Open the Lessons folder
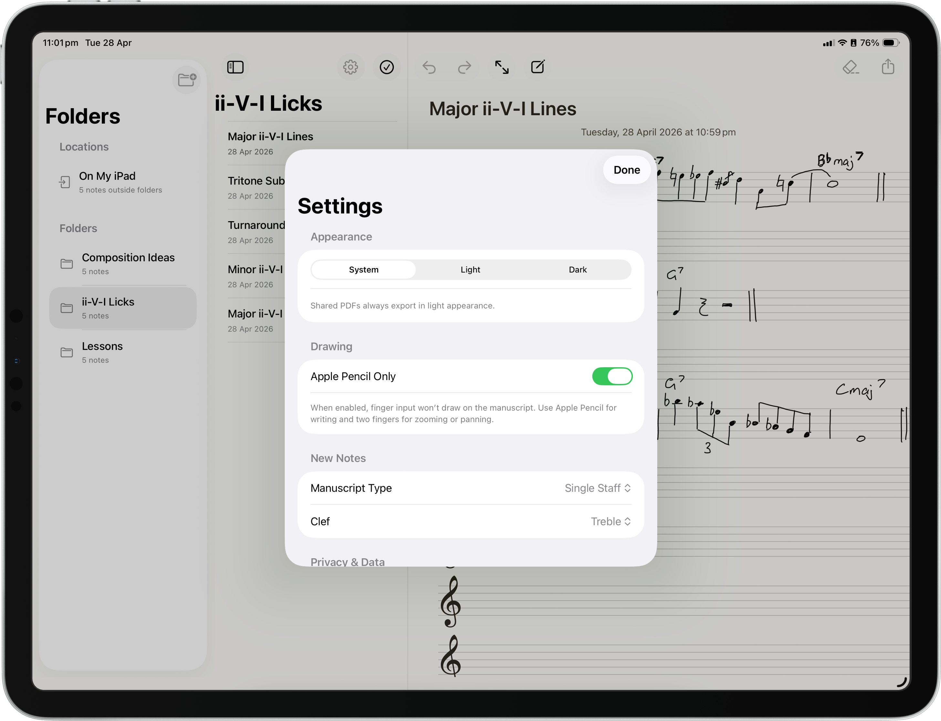 point(123,352)
